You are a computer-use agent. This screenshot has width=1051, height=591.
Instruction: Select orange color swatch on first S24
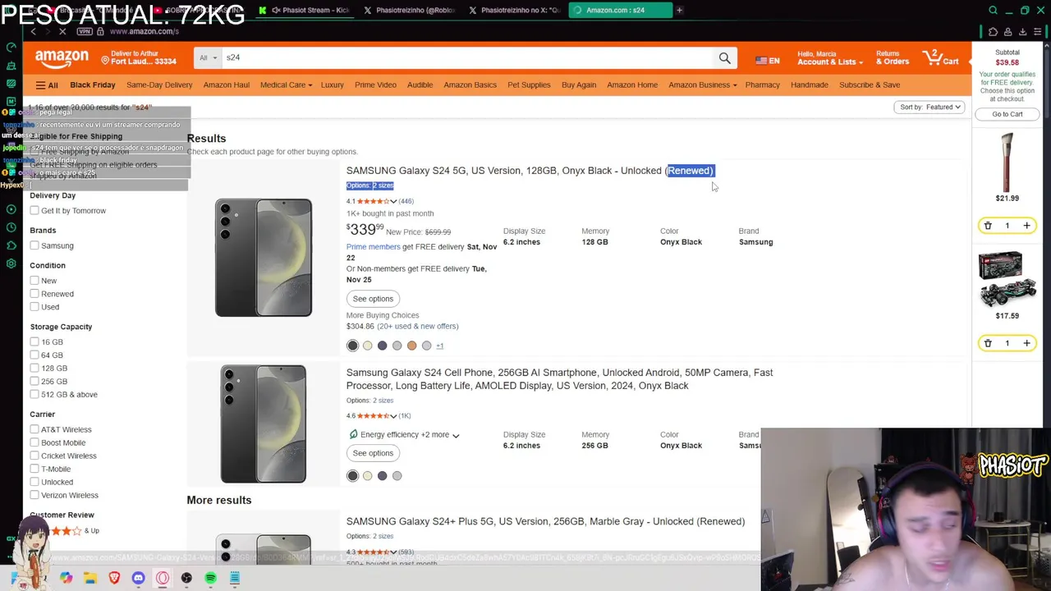[411, 346]
